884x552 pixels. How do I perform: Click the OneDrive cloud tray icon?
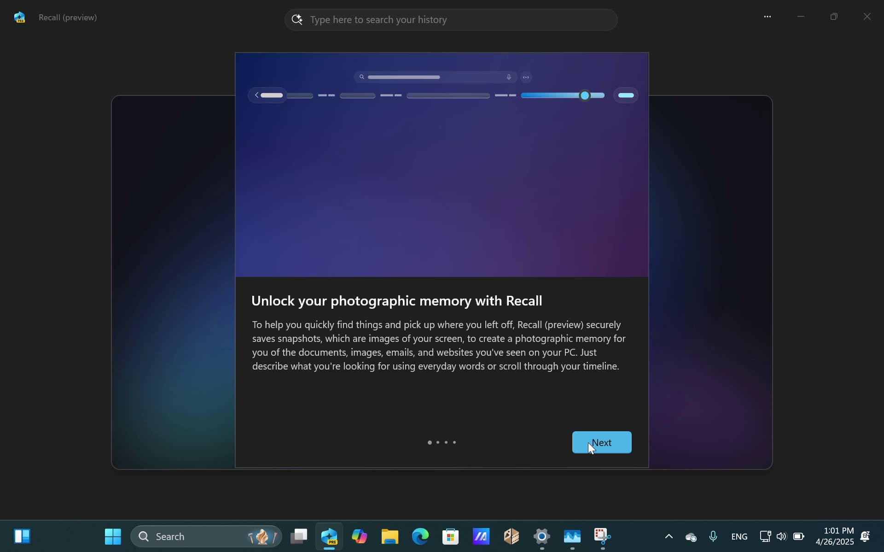click(691, 537)
